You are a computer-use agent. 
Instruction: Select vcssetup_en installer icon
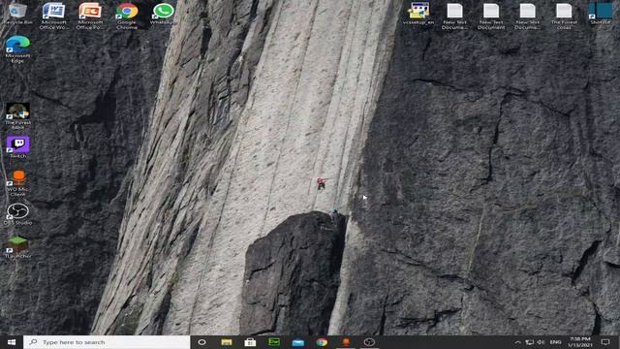418,15
